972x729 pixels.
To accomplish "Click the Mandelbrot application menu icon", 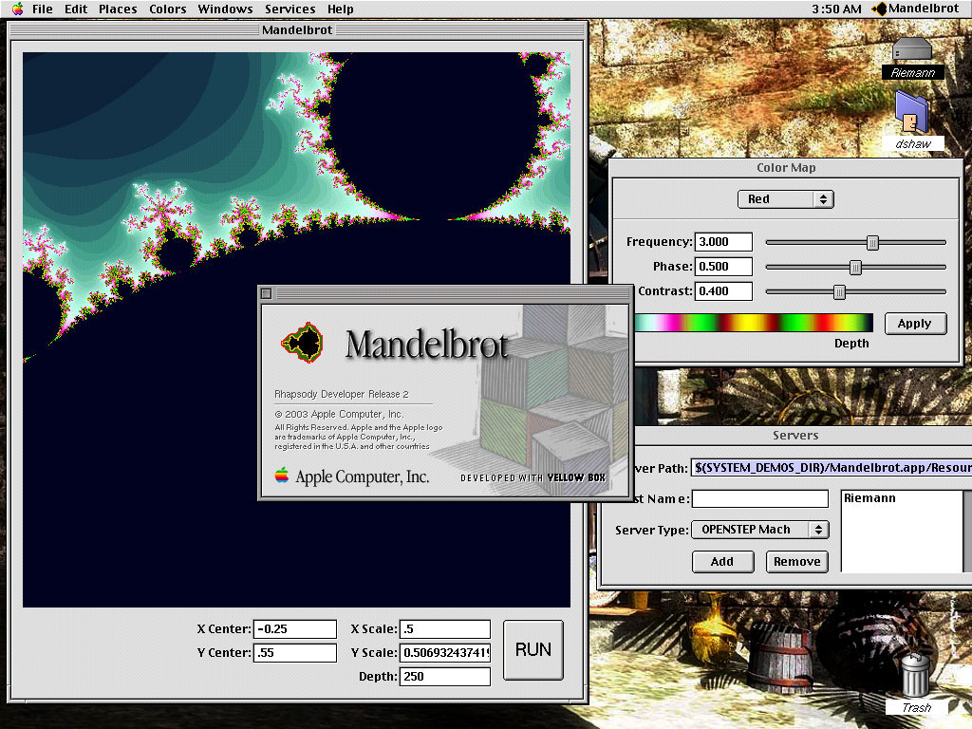I will pos(879,9).
